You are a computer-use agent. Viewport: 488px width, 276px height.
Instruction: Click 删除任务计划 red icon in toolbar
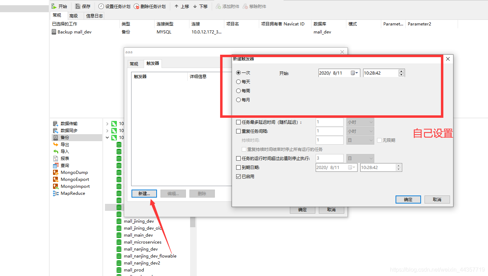coord(136,6)
